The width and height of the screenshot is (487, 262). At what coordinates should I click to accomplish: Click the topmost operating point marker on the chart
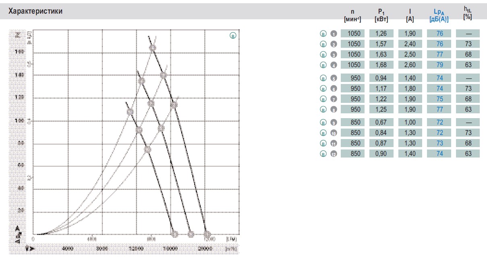(153, 48)
